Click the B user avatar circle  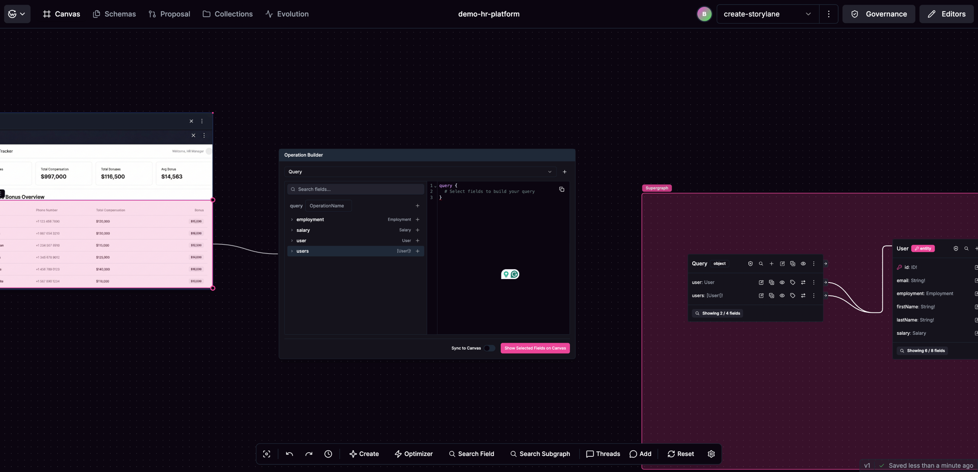(x=704, y=14)
